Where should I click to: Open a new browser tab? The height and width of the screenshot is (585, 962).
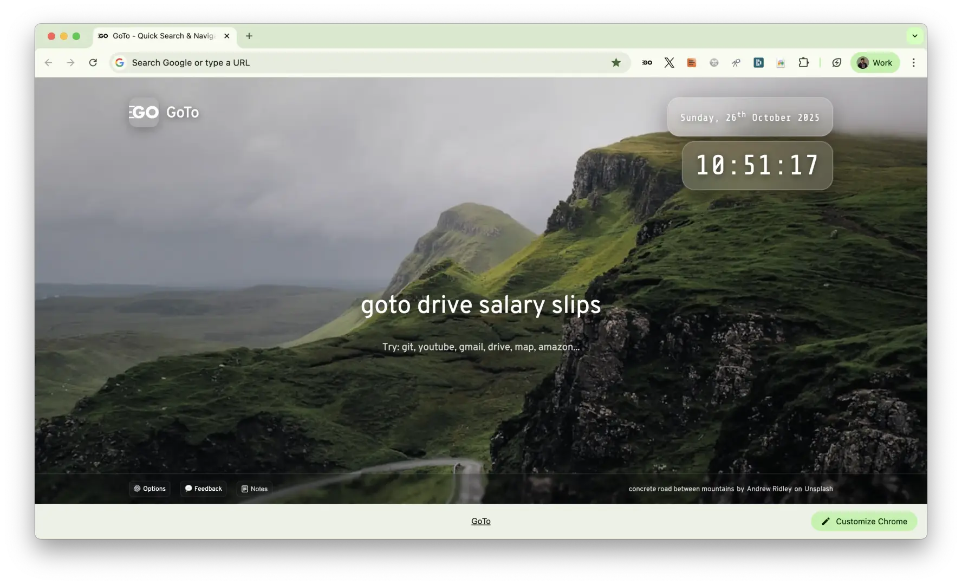(249, 36)
